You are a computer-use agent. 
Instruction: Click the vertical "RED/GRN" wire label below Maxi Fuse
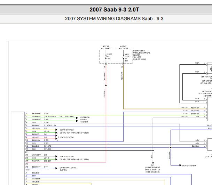122,76
